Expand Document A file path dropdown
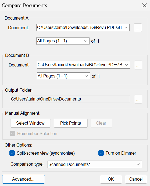Image resolution: width=150 pixels, height=186 pixels. pos(126,28)
